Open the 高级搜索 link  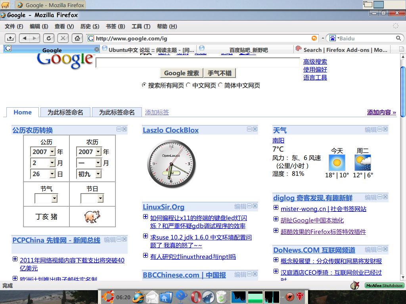pyautogui.click(x=315, y=62)
